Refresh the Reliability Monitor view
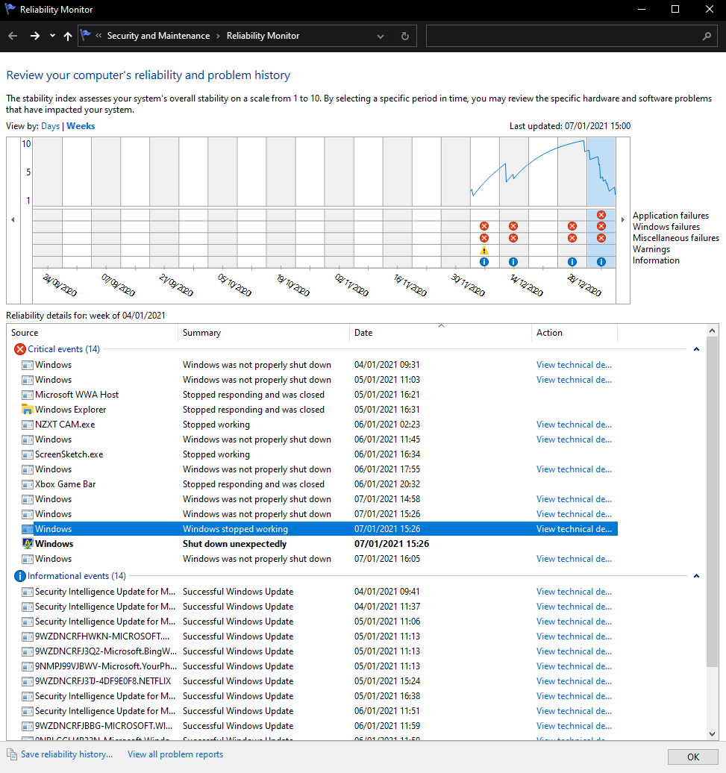Screen dimensions: 726x773 [405, 36]
